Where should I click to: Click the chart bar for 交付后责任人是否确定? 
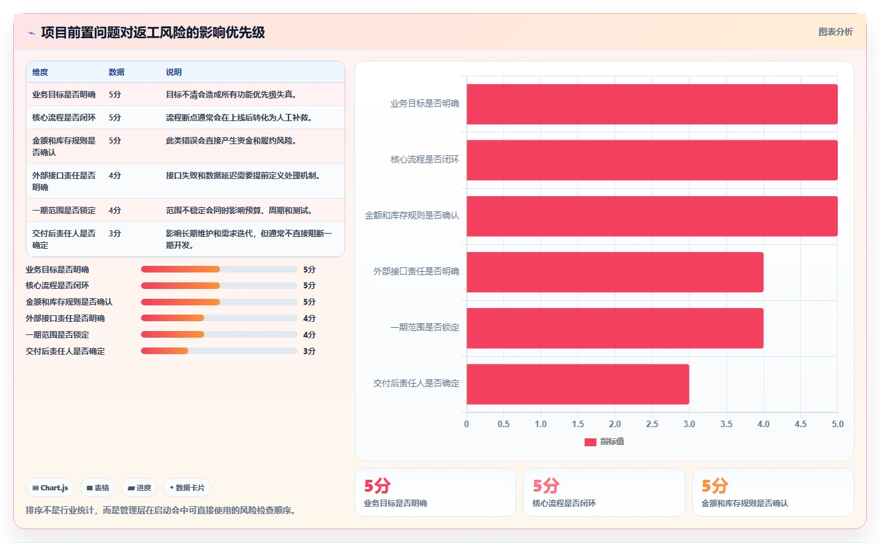[x=578, y=384]
